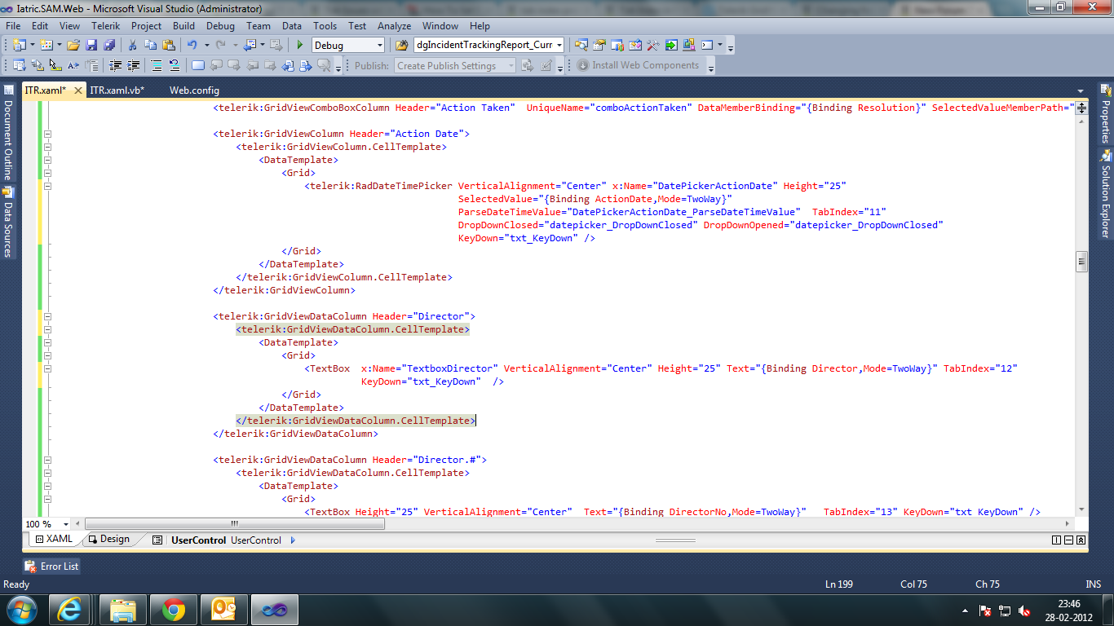The image size is (1114, 626).
Task: Click the Find in Files binoculars icon
Action: pos(400,45)
